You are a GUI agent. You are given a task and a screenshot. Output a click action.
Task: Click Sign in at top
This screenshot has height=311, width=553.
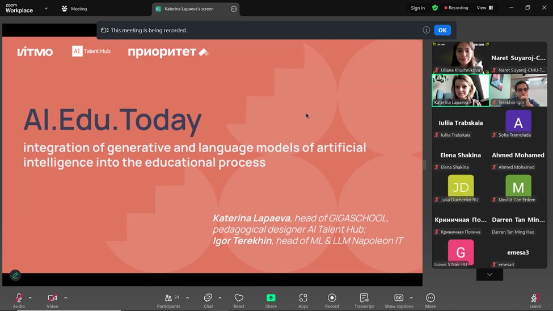coord(417,8)
